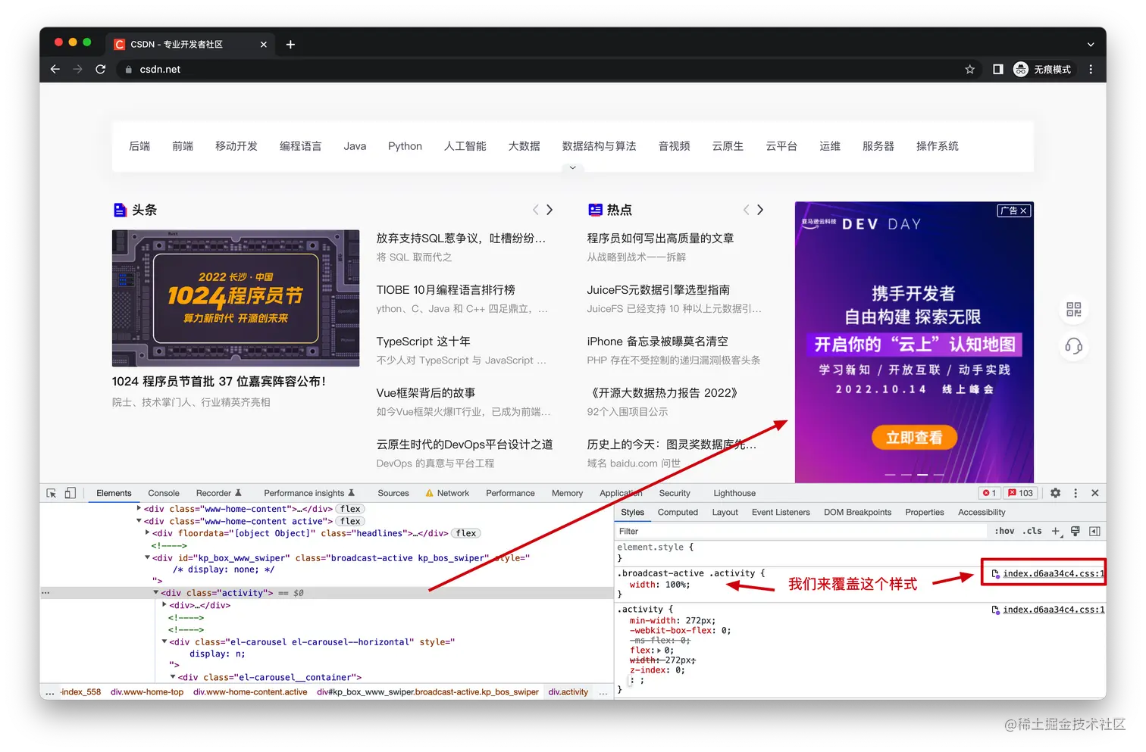Open the Python category link
The height and width of the screenshot is (752, 1146).
point(405,146)
